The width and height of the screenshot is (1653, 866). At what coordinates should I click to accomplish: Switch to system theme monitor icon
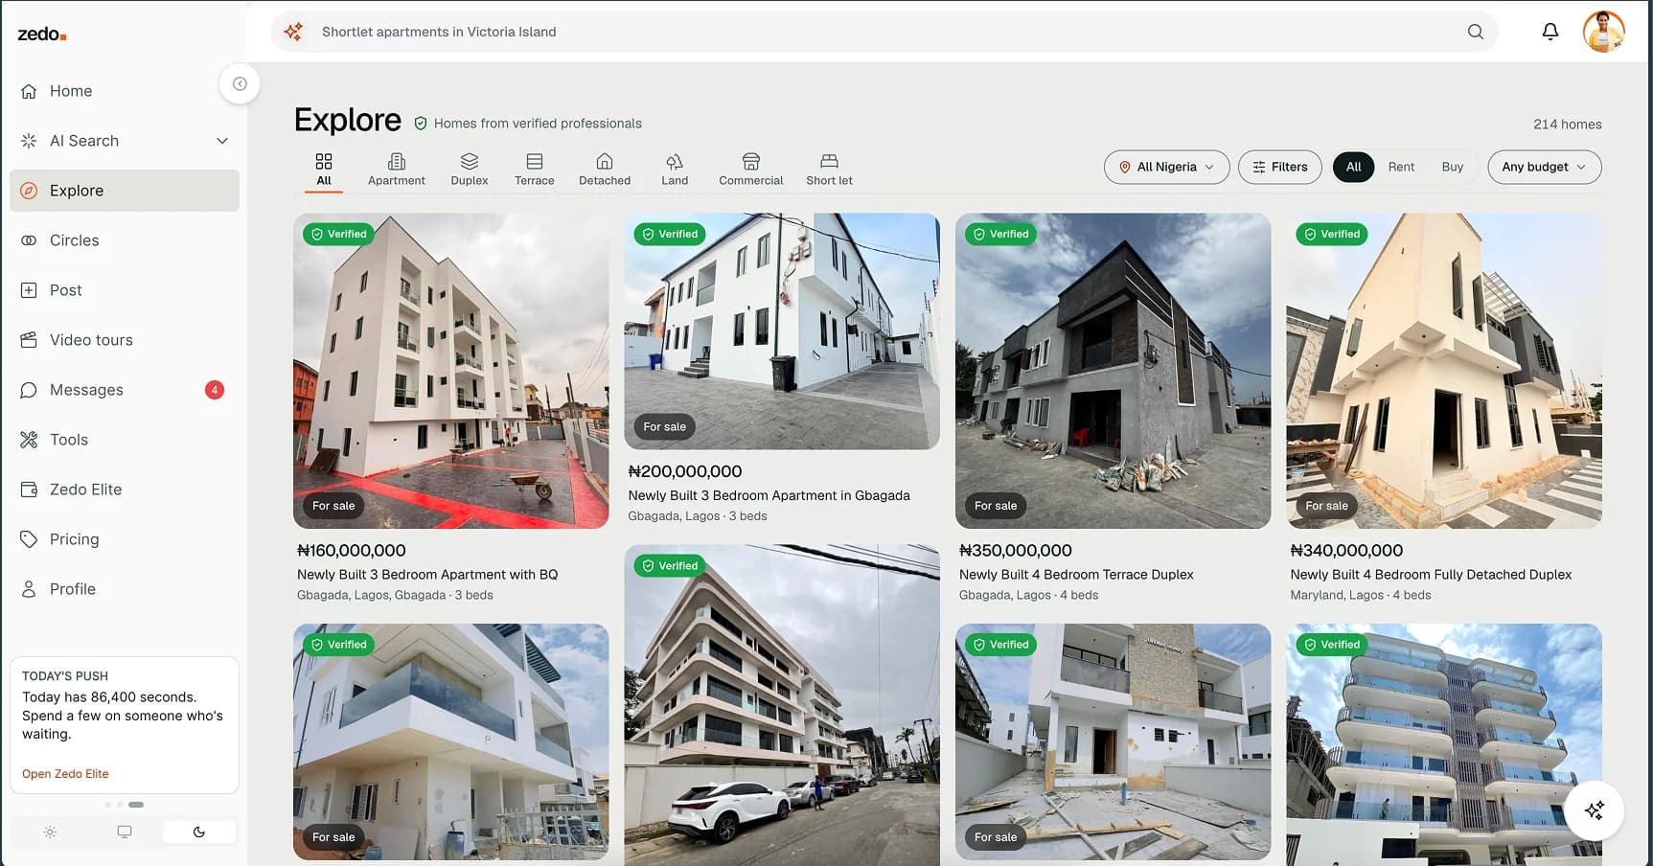click(x=125, y=832)
